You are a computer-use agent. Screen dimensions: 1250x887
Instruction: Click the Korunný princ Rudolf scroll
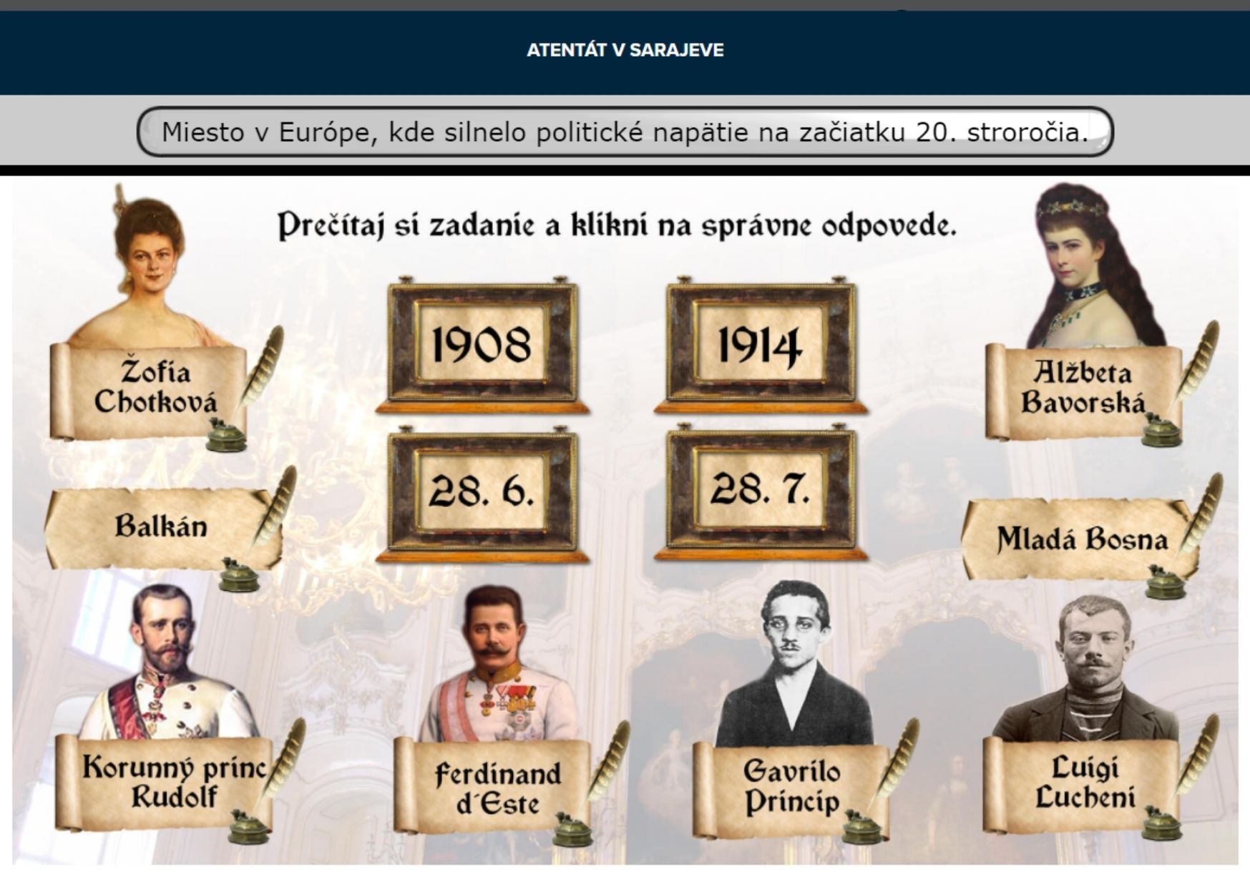pos(165,783)
